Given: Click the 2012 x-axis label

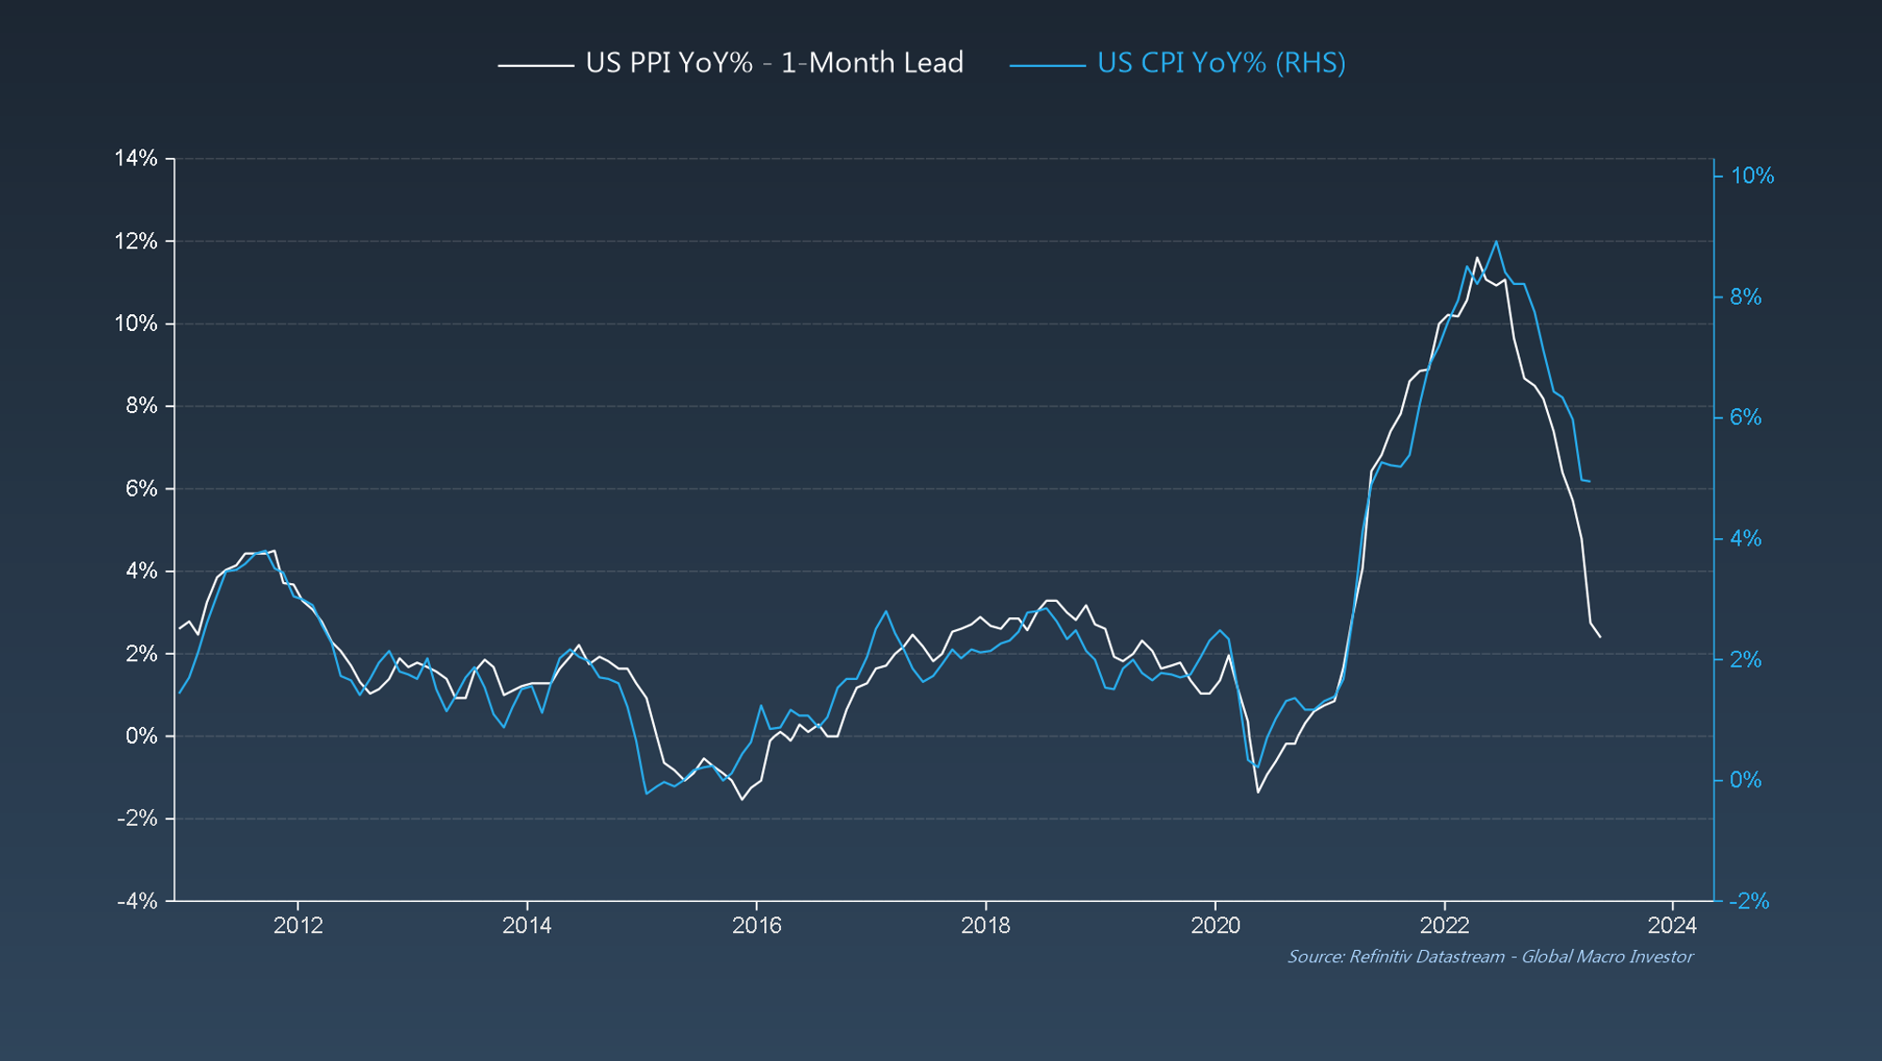Looking at the screenshot, I should pyautogui.click(x=297, y=926).
